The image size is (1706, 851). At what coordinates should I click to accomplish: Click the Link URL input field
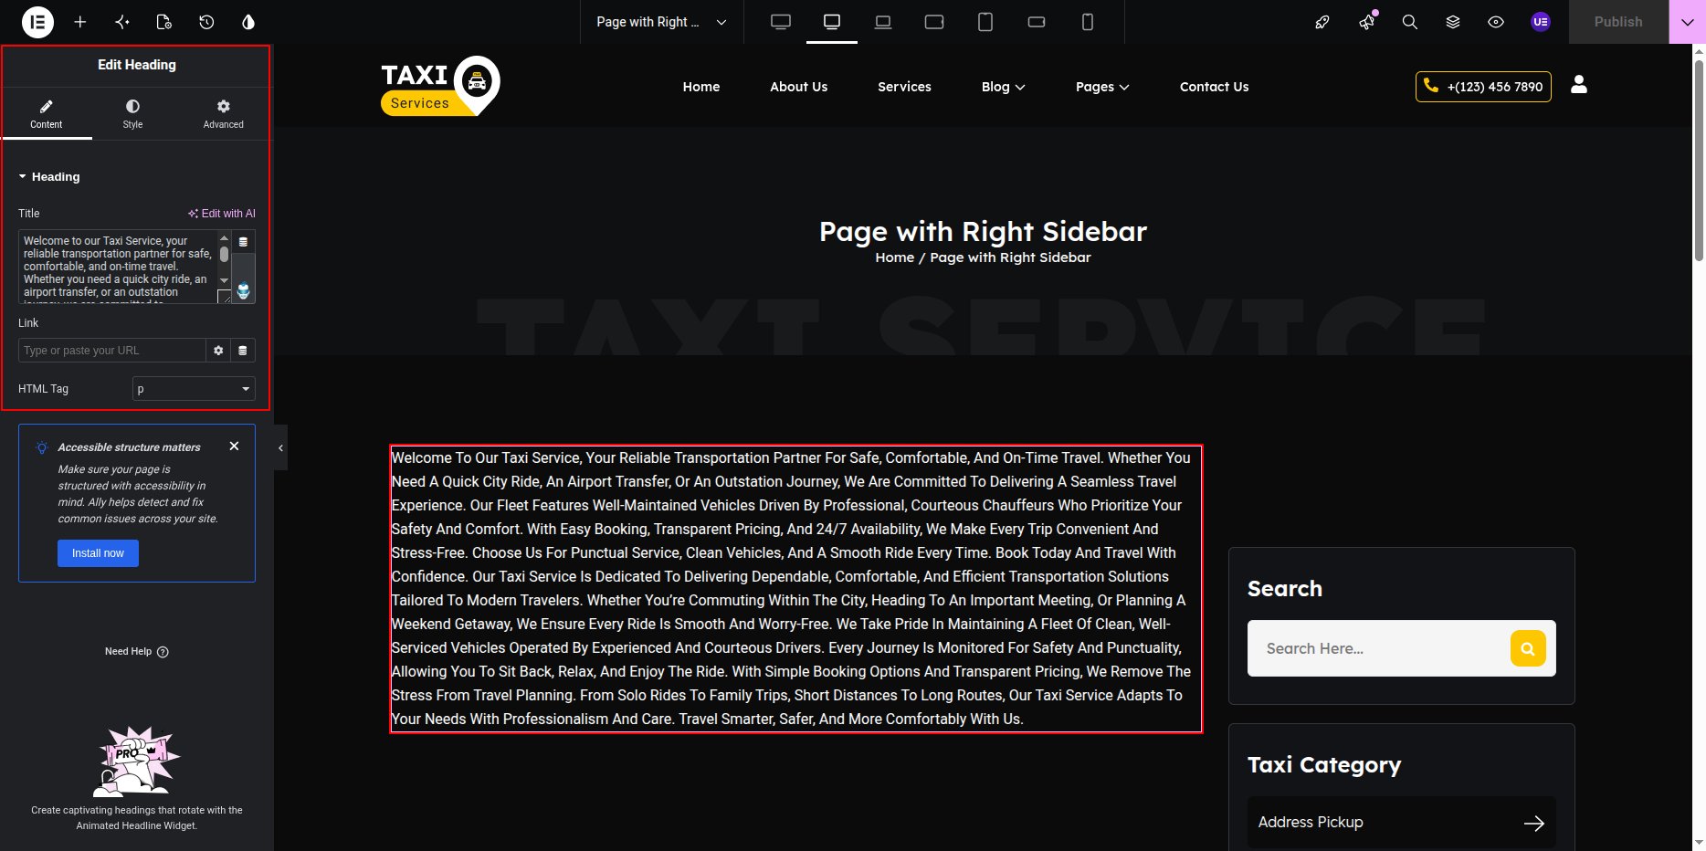pyautogui.click(x=111, y=351)
